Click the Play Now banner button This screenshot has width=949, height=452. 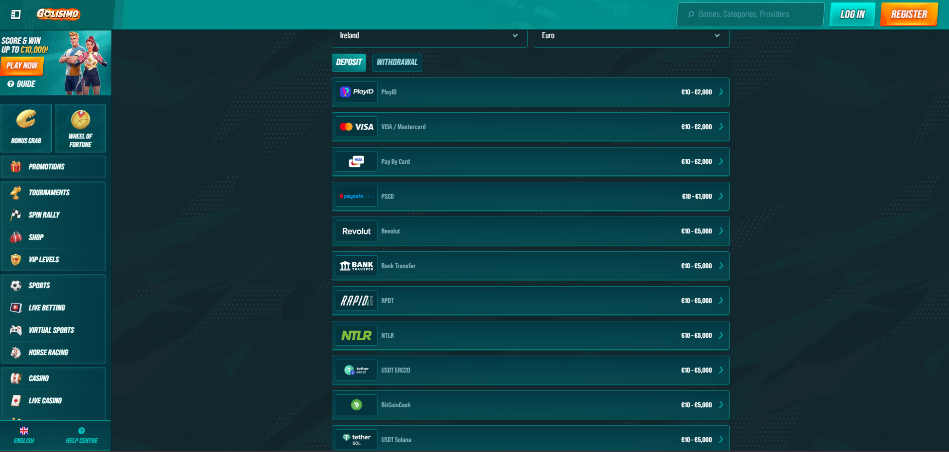click(x=22, y=66)
